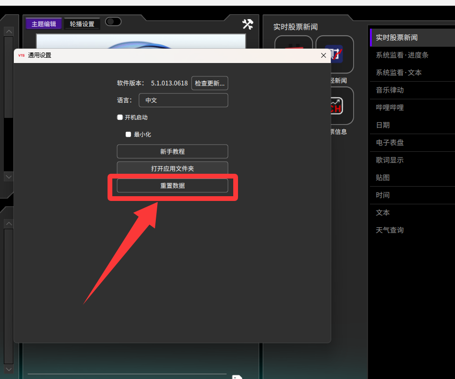Open the tools wrench-and-hammer settings icon
455x379 pixels.
(248, 24)
